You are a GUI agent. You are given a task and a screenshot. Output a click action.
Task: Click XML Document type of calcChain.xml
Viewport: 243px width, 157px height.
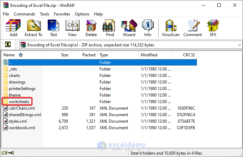[x=114, y=108]
